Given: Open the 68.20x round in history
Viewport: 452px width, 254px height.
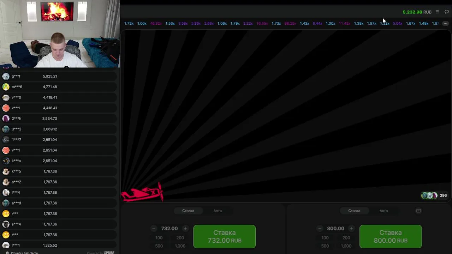Looking at the screenshot, I should click(290, 23).
